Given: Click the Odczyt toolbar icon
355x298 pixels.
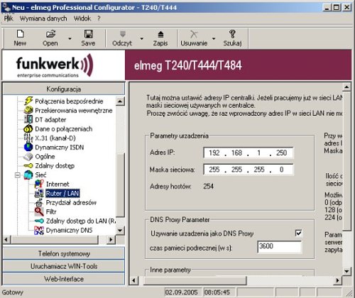Looking at the screenshot, I should click(122, 34).
